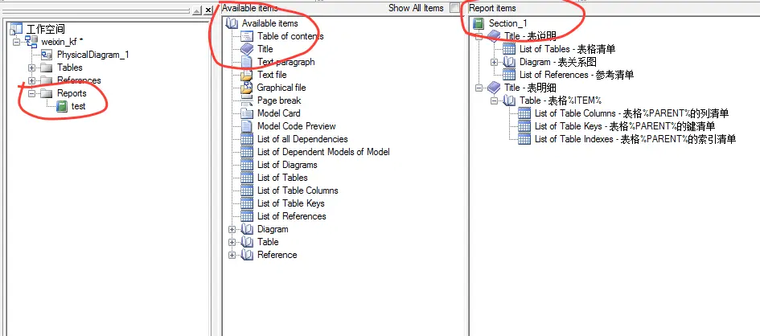Click the PhysicalDiagram_1 diagram icon

47,55
